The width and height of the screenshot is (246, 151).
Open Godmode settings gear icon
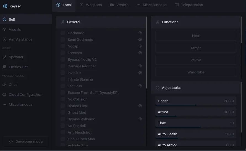pyautogui.click(x=140, y=33)
